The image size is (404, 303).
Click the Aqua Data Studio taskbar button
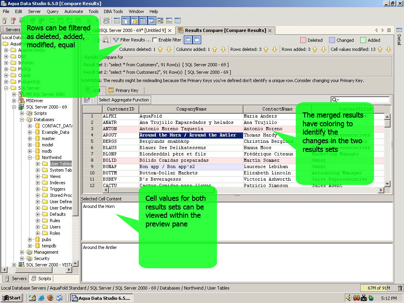[102, 298]
